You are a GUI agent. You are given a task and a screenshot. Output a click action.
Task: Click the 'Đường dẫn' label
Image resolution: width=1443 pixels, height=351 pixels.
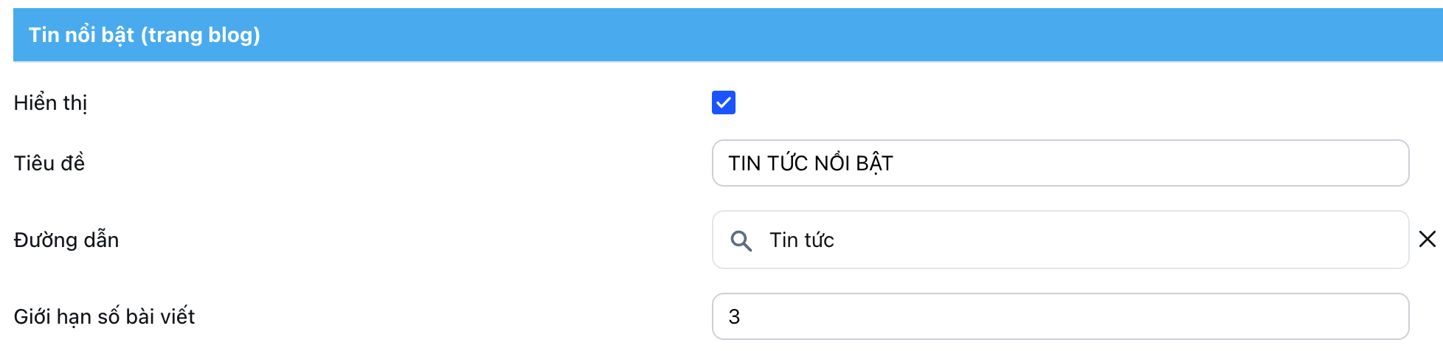tap(66, 240)
